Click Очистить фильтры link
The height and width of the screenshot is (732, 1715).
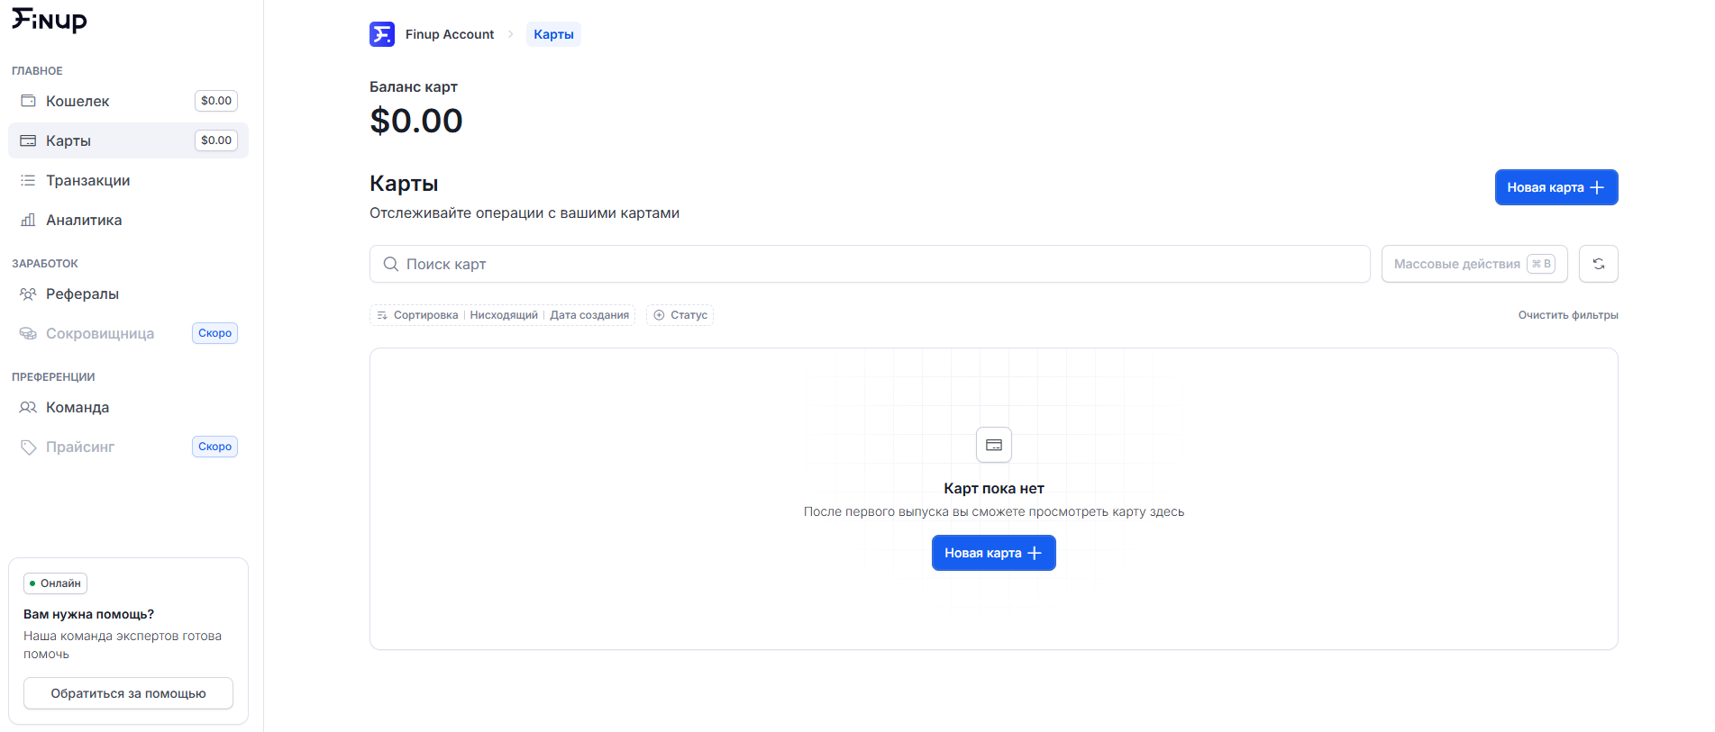point(1567,315)
